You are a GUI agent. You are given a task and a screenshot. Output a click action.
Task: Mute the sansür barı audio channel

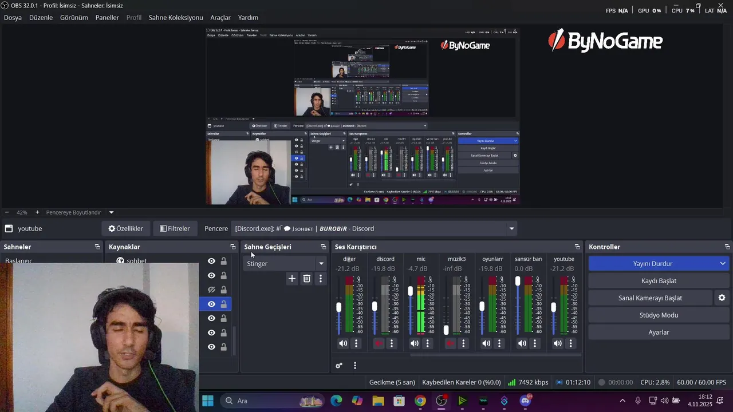pyautogui.click(x=521, y=343)
